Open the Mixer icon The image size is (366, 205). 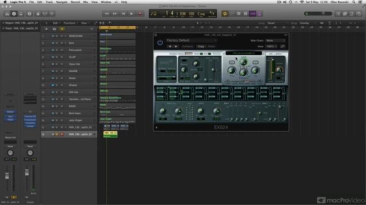coord(45,14)
